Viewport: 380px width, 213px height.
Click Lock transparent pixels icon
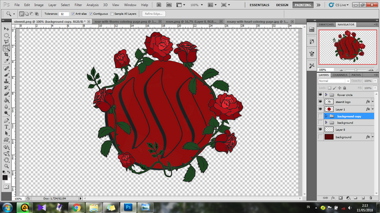click(x=330, y=88)
